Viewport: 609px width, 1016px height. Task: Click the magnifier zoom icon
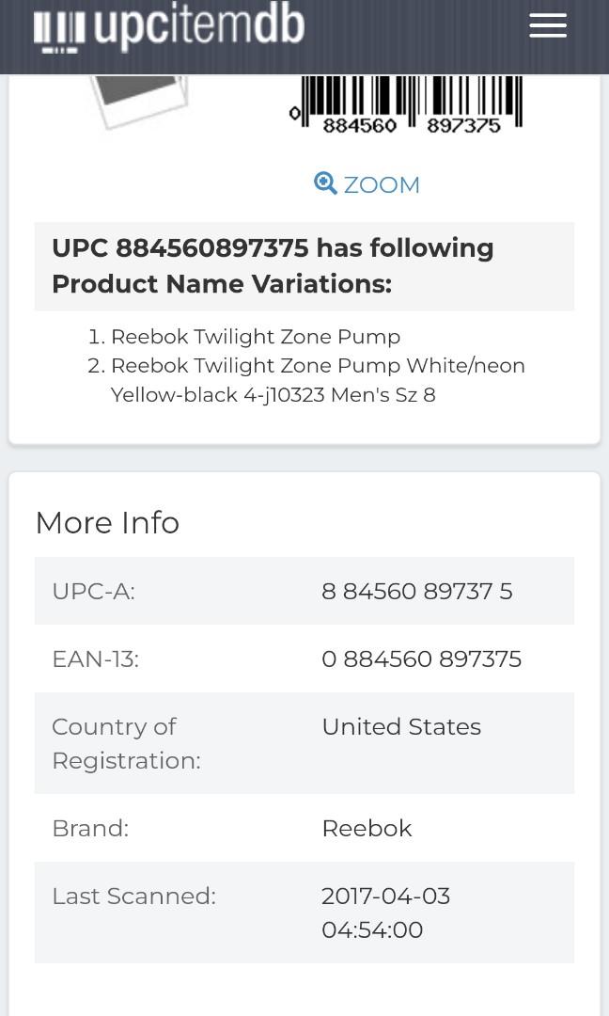coord(325,183)
